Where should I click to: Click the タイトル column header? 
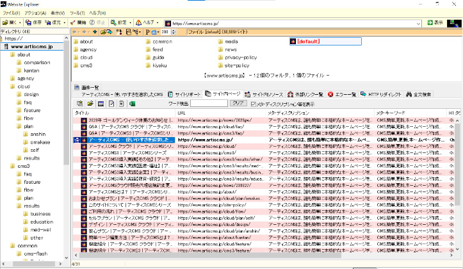124,113
